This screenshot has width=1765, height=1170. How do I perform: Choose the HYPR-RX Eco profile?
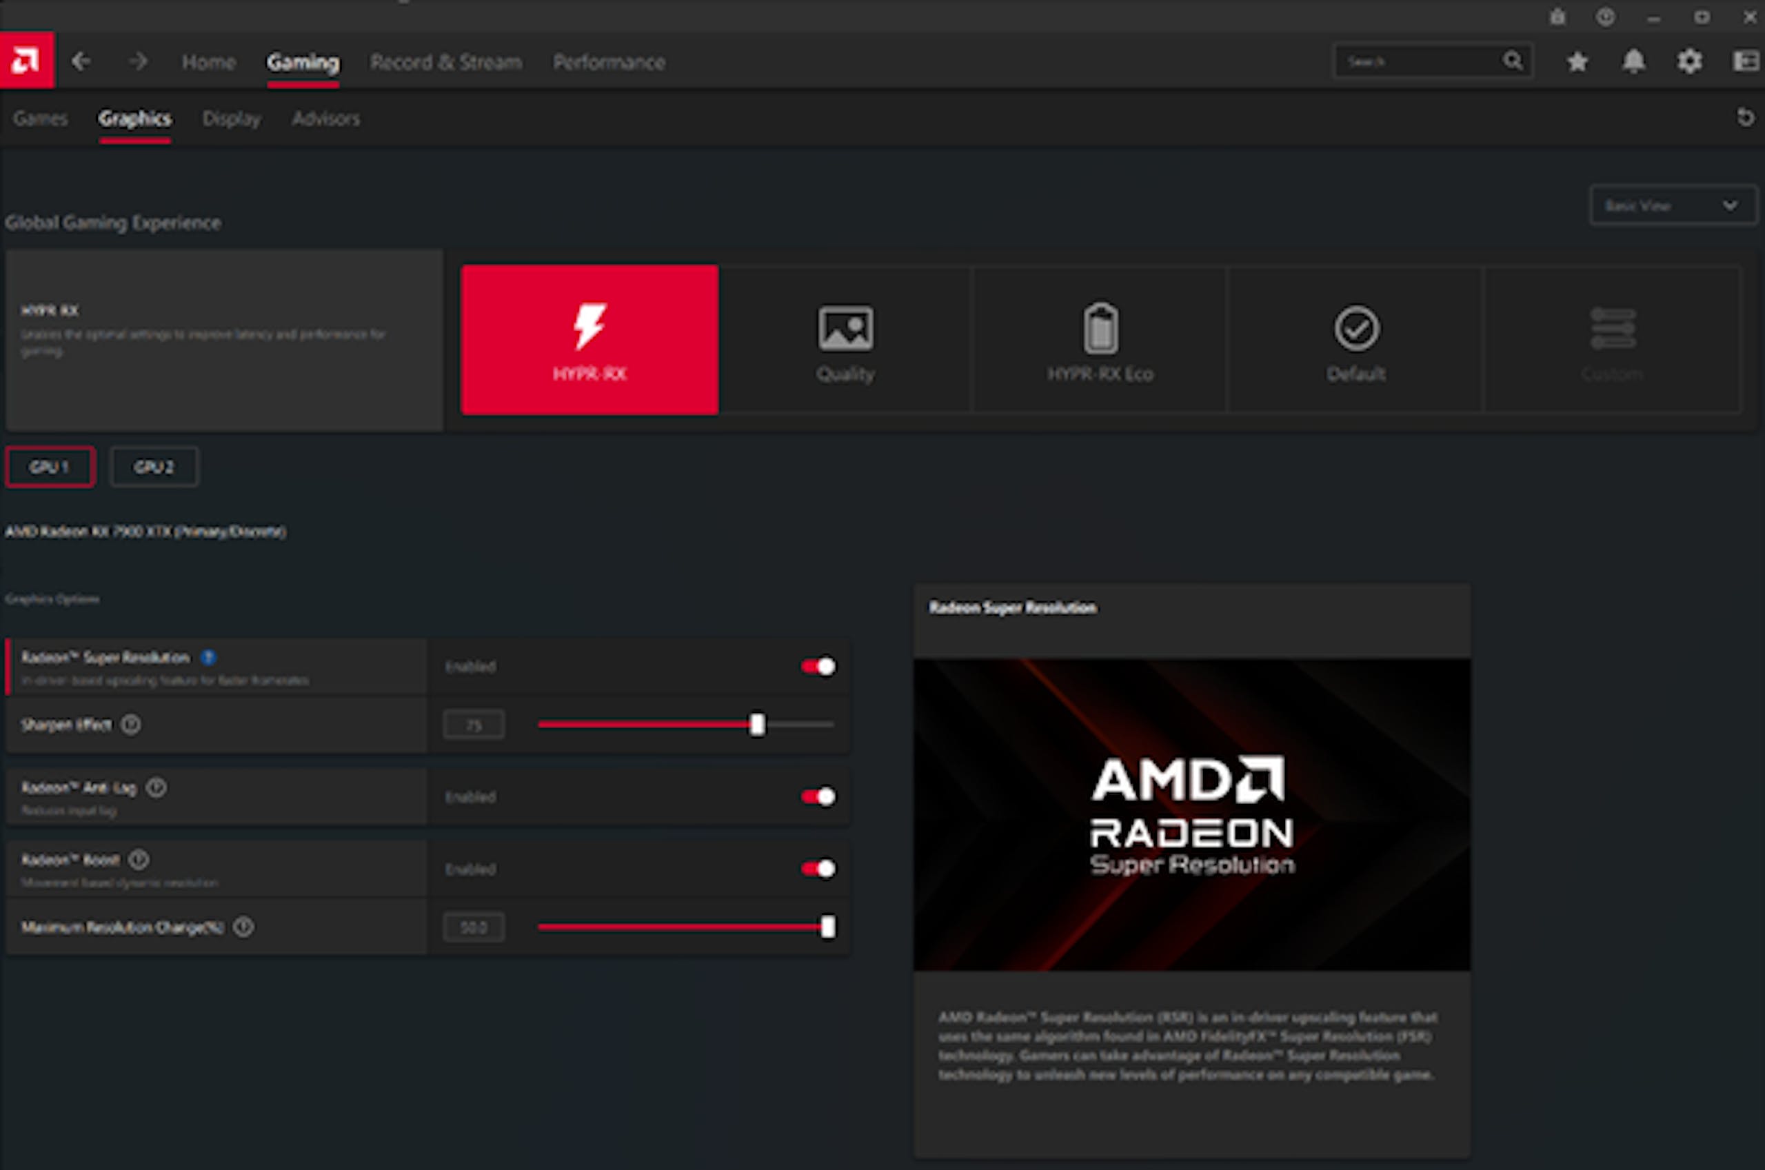click(1100, 341)
